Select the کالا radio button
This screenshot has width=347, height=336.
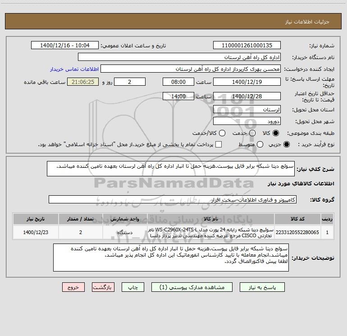pos(276,133)
